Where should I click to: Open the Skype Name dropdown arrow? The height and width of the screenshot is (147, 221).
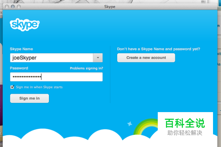coord(98,58)
